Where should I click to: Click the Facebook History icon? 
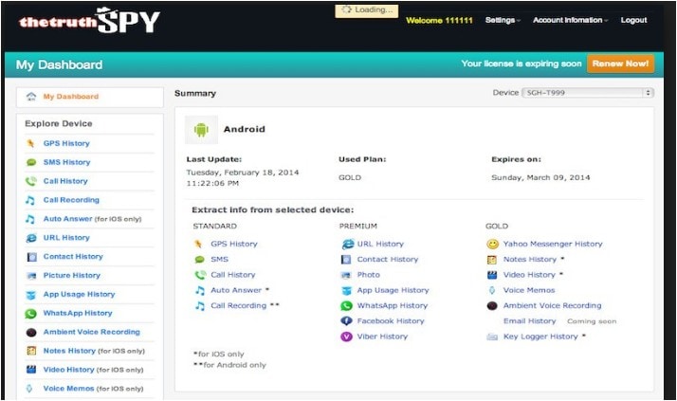point(346,321)
